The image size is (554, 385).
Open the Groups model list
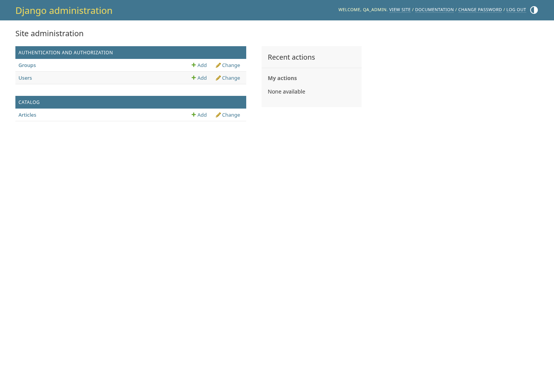click(27, 65)
